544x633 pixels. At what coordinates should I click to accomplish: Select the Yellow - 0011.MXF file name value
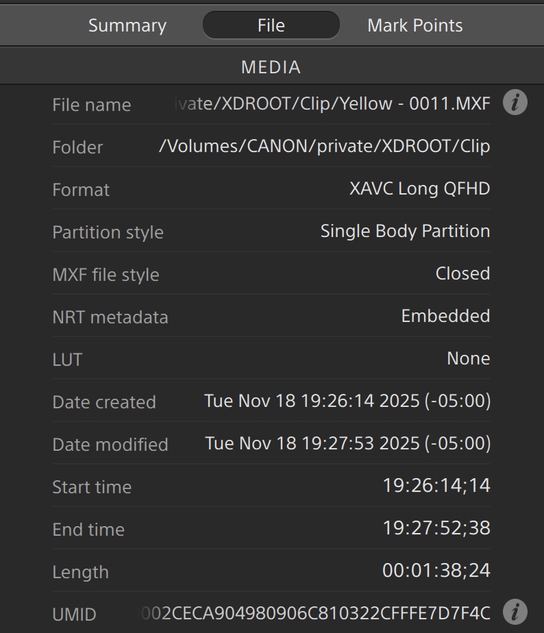point(332,104)
